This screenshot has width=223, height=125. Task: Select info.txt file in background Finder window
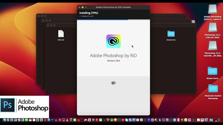[61, 35]
